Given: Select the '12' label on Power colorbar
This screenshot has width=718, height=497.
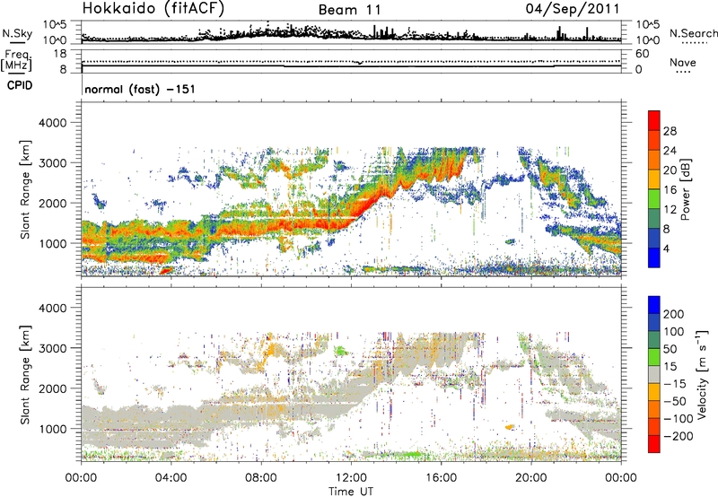Looking at the screenshot, I should click(670, 210).
